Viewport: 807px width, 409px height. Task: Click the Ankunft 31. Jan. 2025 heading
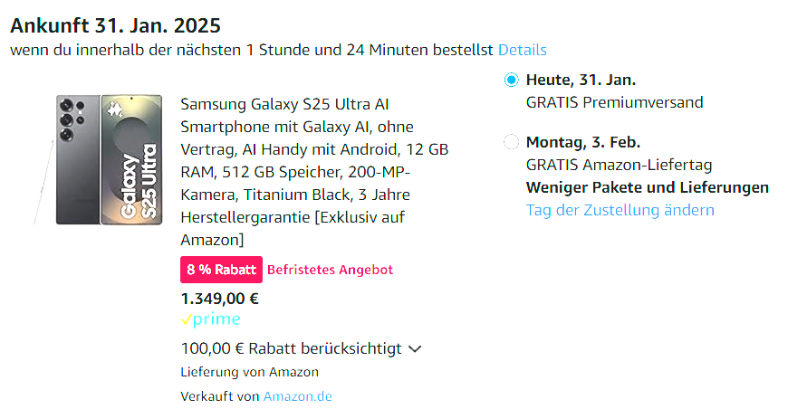(x=115, y=25)
